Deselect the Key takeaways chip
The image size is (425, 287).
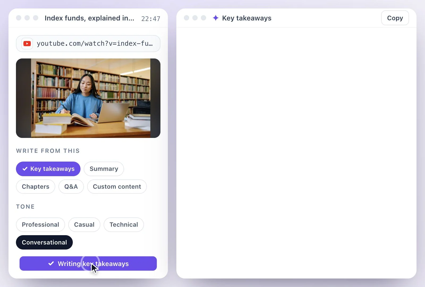point(48,169)
